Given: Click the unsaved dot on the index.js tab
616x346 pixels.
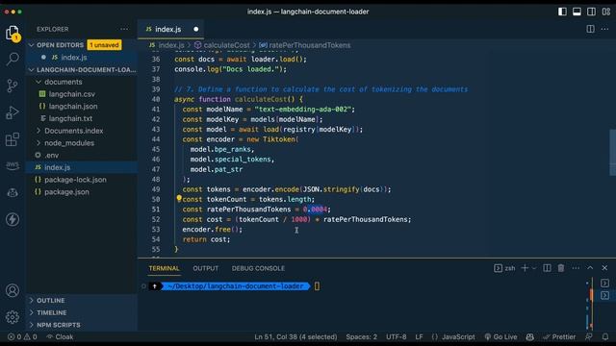Looking at the screenshot, I should (195, 29).
